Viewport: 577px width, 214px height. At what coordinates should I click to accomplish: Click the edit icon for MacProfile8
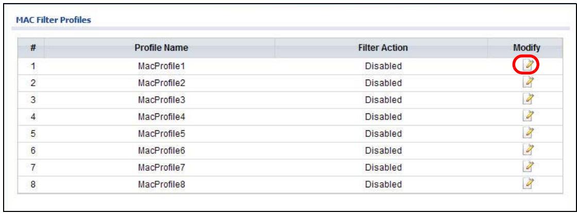pyautogui.click(x=528, y=184)
